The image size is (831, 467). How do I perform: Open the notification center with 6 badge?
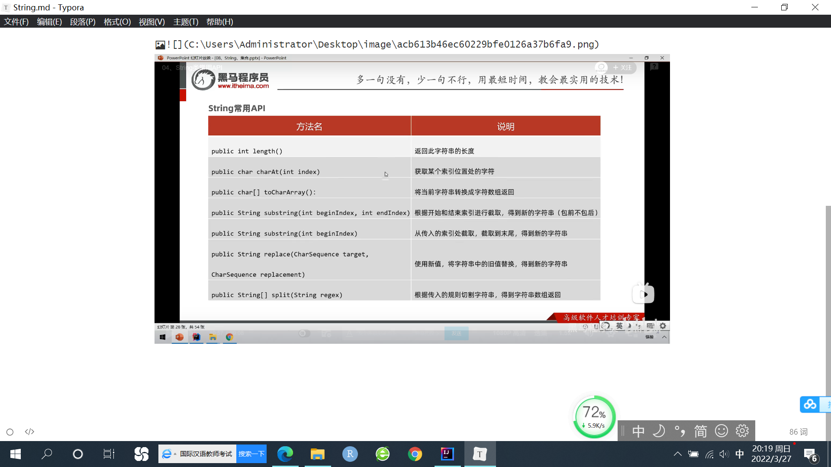(810, 454)
